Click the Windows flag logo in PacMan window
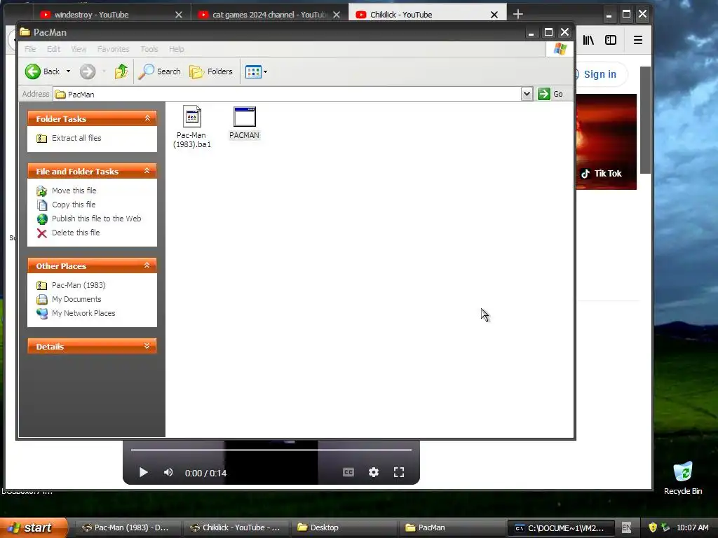Viewport: 718px width, 538px height. 560,49
